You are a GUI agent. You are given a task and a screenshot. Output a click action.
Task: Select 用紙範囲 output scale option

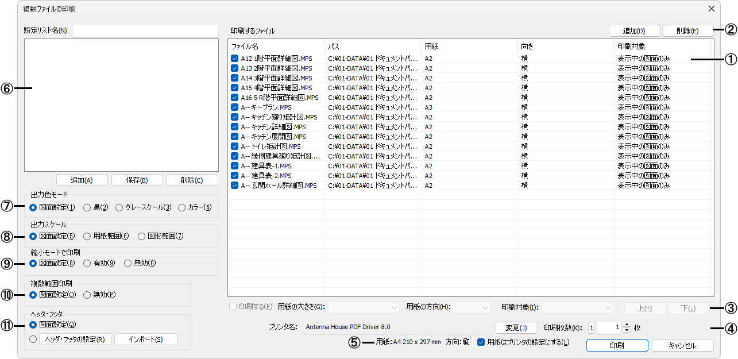pyautogui.click(x=87, y=236)
